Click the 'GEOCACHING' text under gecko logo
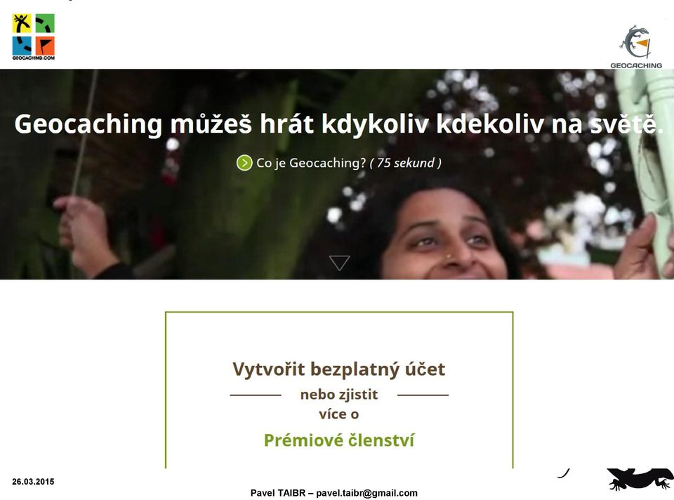Screen dimensions: 674x500 pyautogui.click(x=636, y=65)
